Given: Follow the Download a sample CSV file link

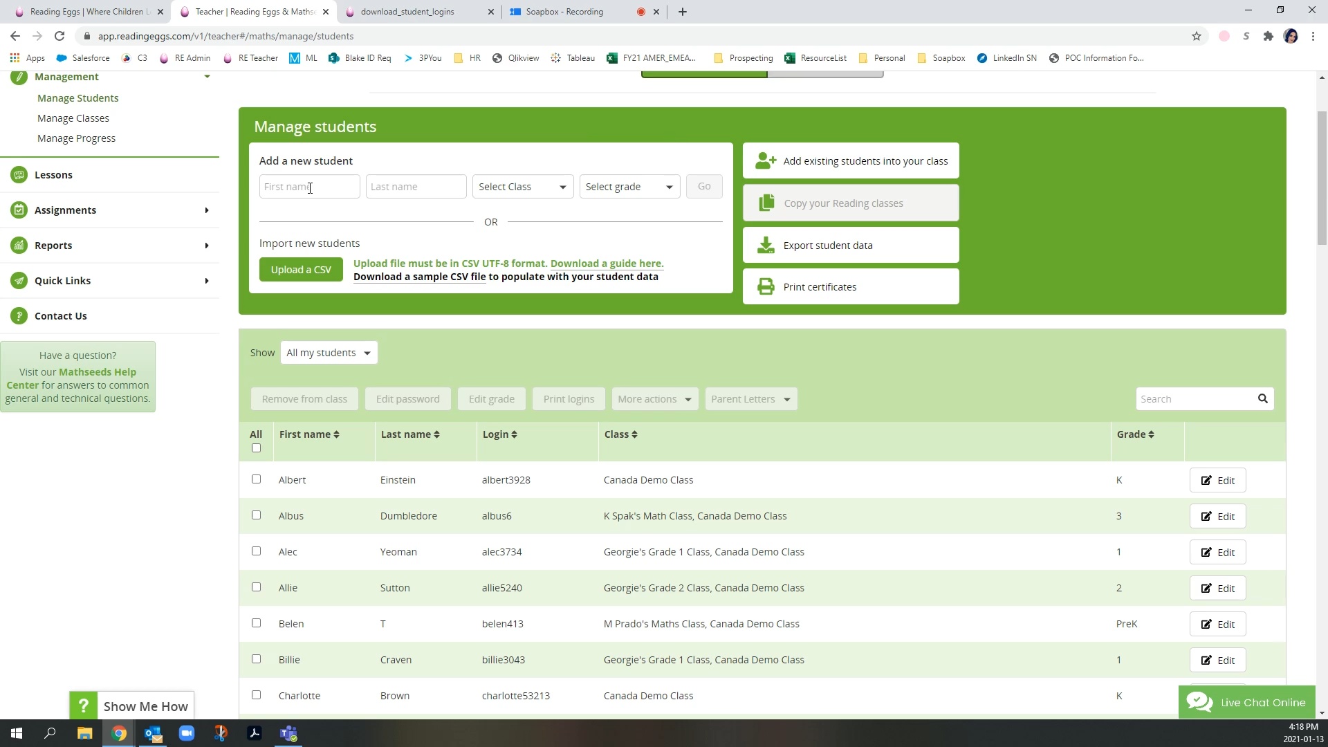Looking at the screenshot, I should pyautogui.click(x=419, y=277).
